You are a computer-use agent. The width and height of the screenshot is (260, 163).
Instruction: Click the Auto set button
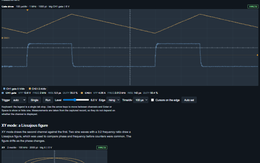coord(189,100)
